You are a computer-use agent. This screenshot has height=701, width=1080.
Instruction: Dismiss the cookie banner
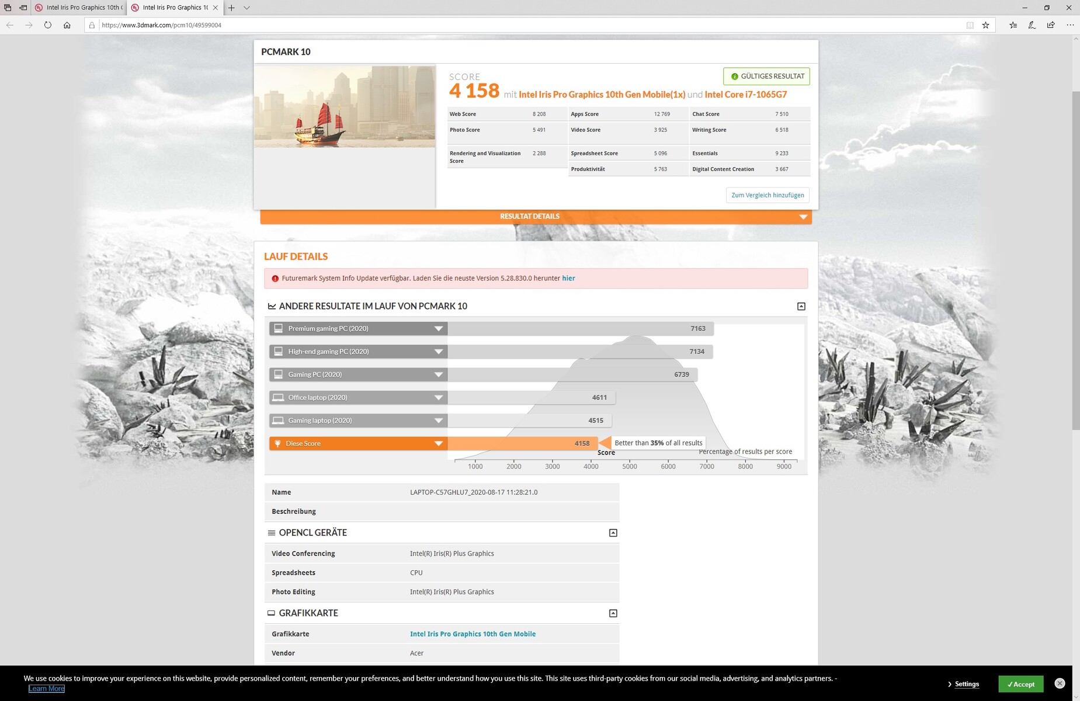pyautogui.click(x=1060, y=683)
